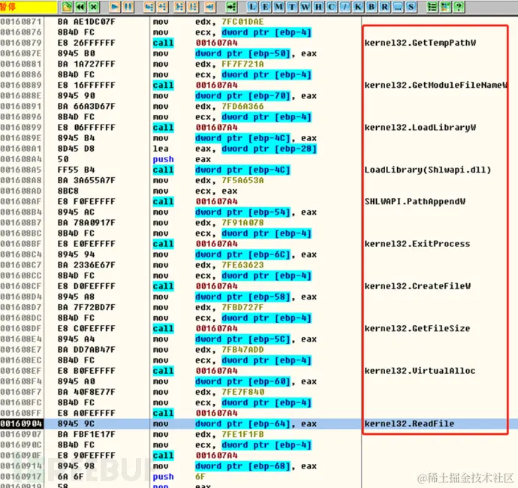
Task: Click the operand dword ptr [ebp-50], eax
Action: 256,53
